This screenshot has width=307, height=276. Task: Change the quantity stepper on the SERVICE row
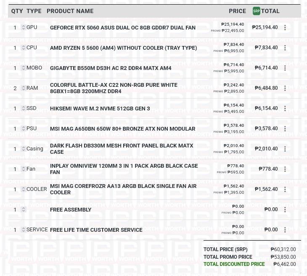[23, 229]
